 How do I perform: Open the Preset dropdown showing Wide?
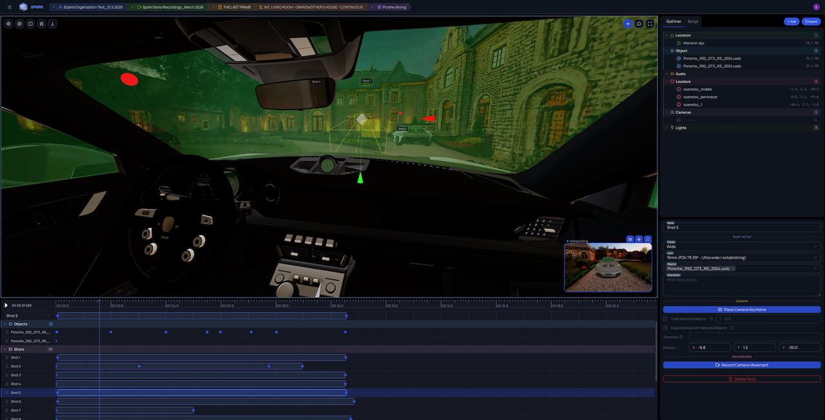pos(741,246)
